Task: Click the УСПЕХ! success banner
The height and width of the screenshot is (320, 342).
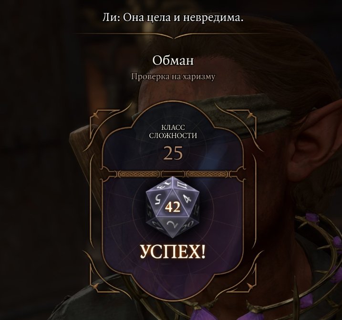Action: pyautogui.click(x=172, y=252)
